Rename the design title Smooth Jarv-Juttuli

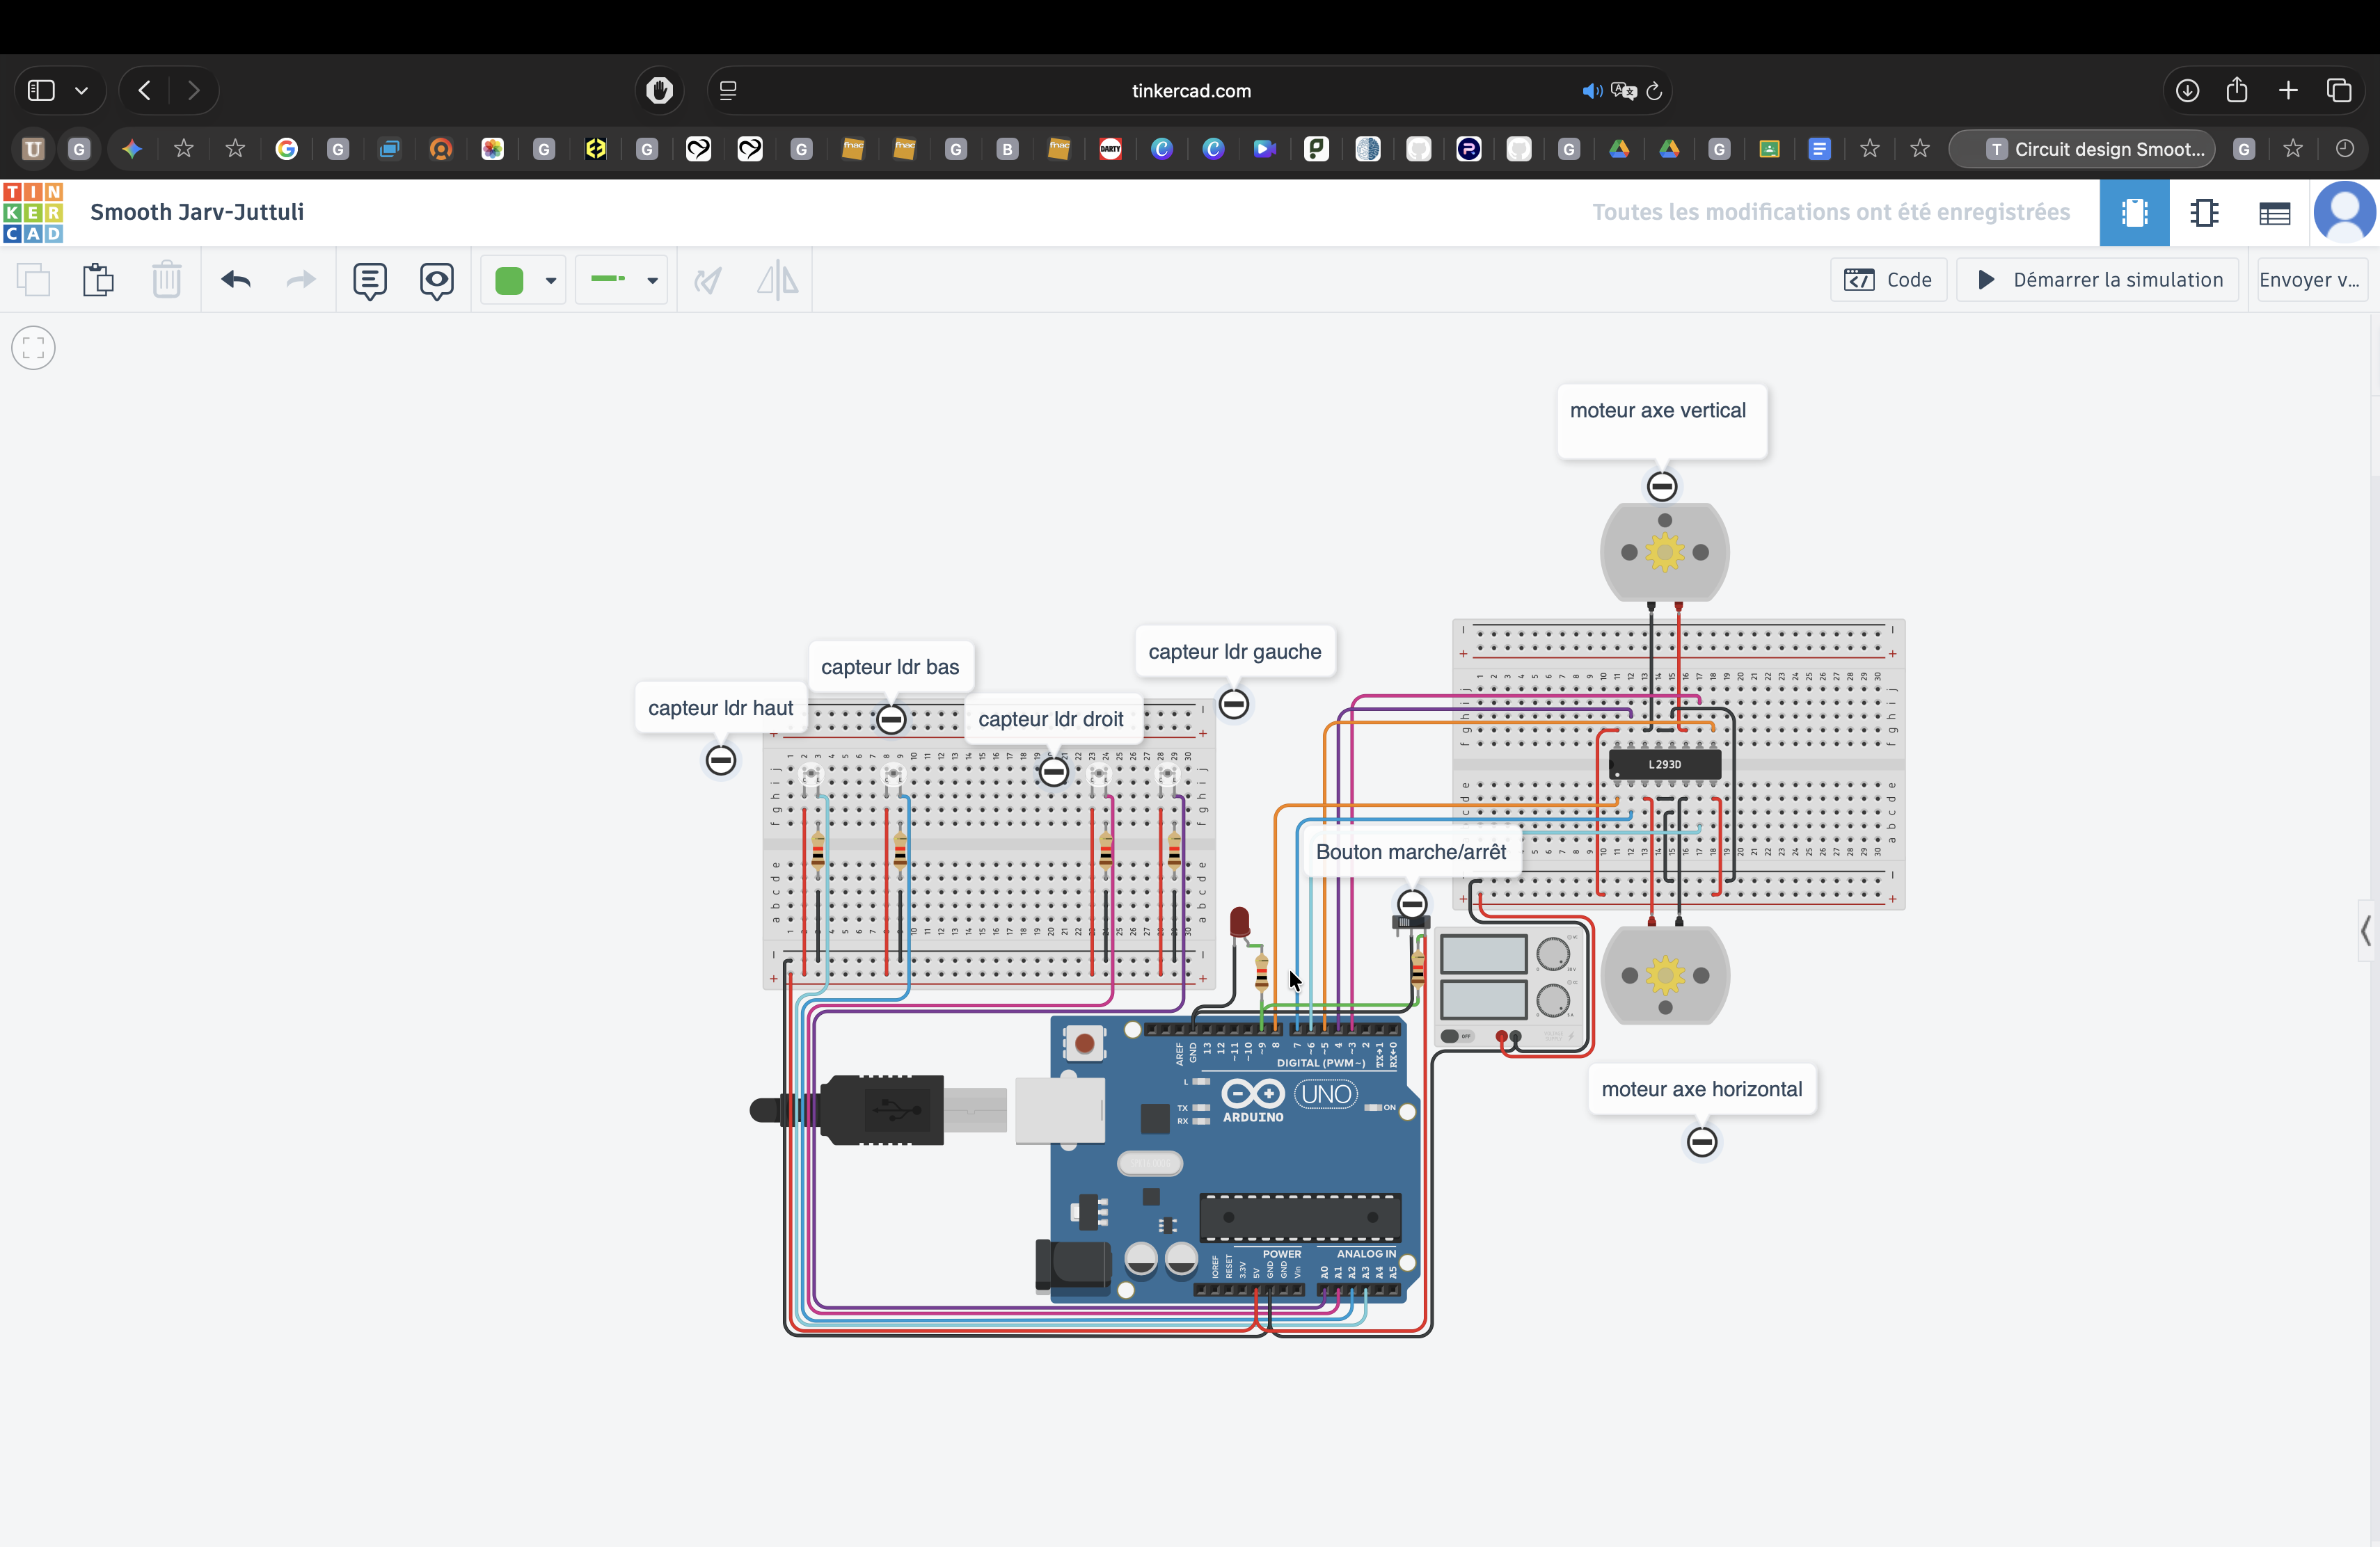coord(197,212)
